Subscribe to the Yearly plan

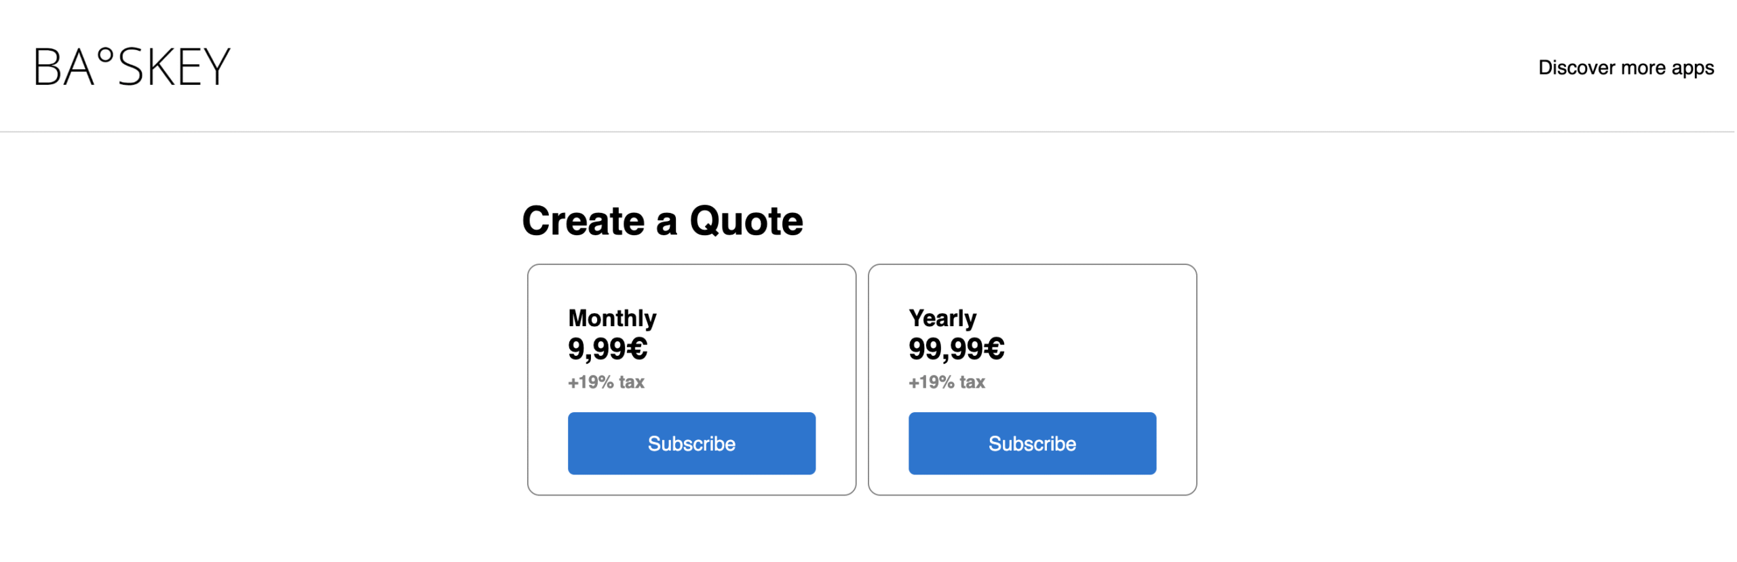point(1031,443)
